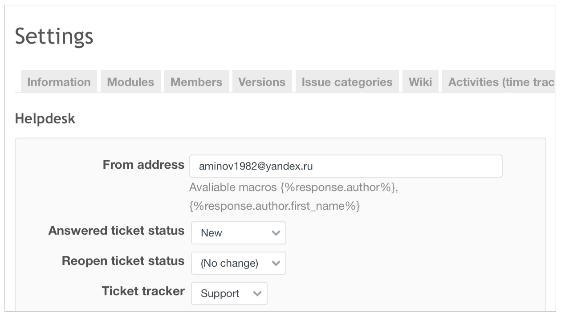Open the Answered ticket status dropdown
The image size is (561, 317).
[238, 232]
